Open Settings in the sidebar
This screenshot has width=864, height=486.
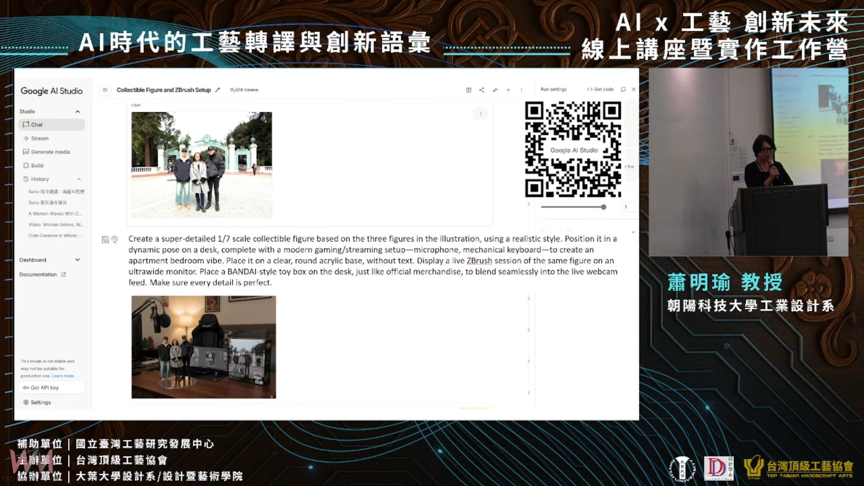(x=37, y=402)
